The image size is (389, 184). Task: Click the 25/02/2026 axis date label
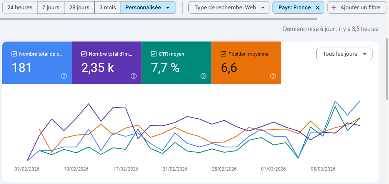coord(224,169)
